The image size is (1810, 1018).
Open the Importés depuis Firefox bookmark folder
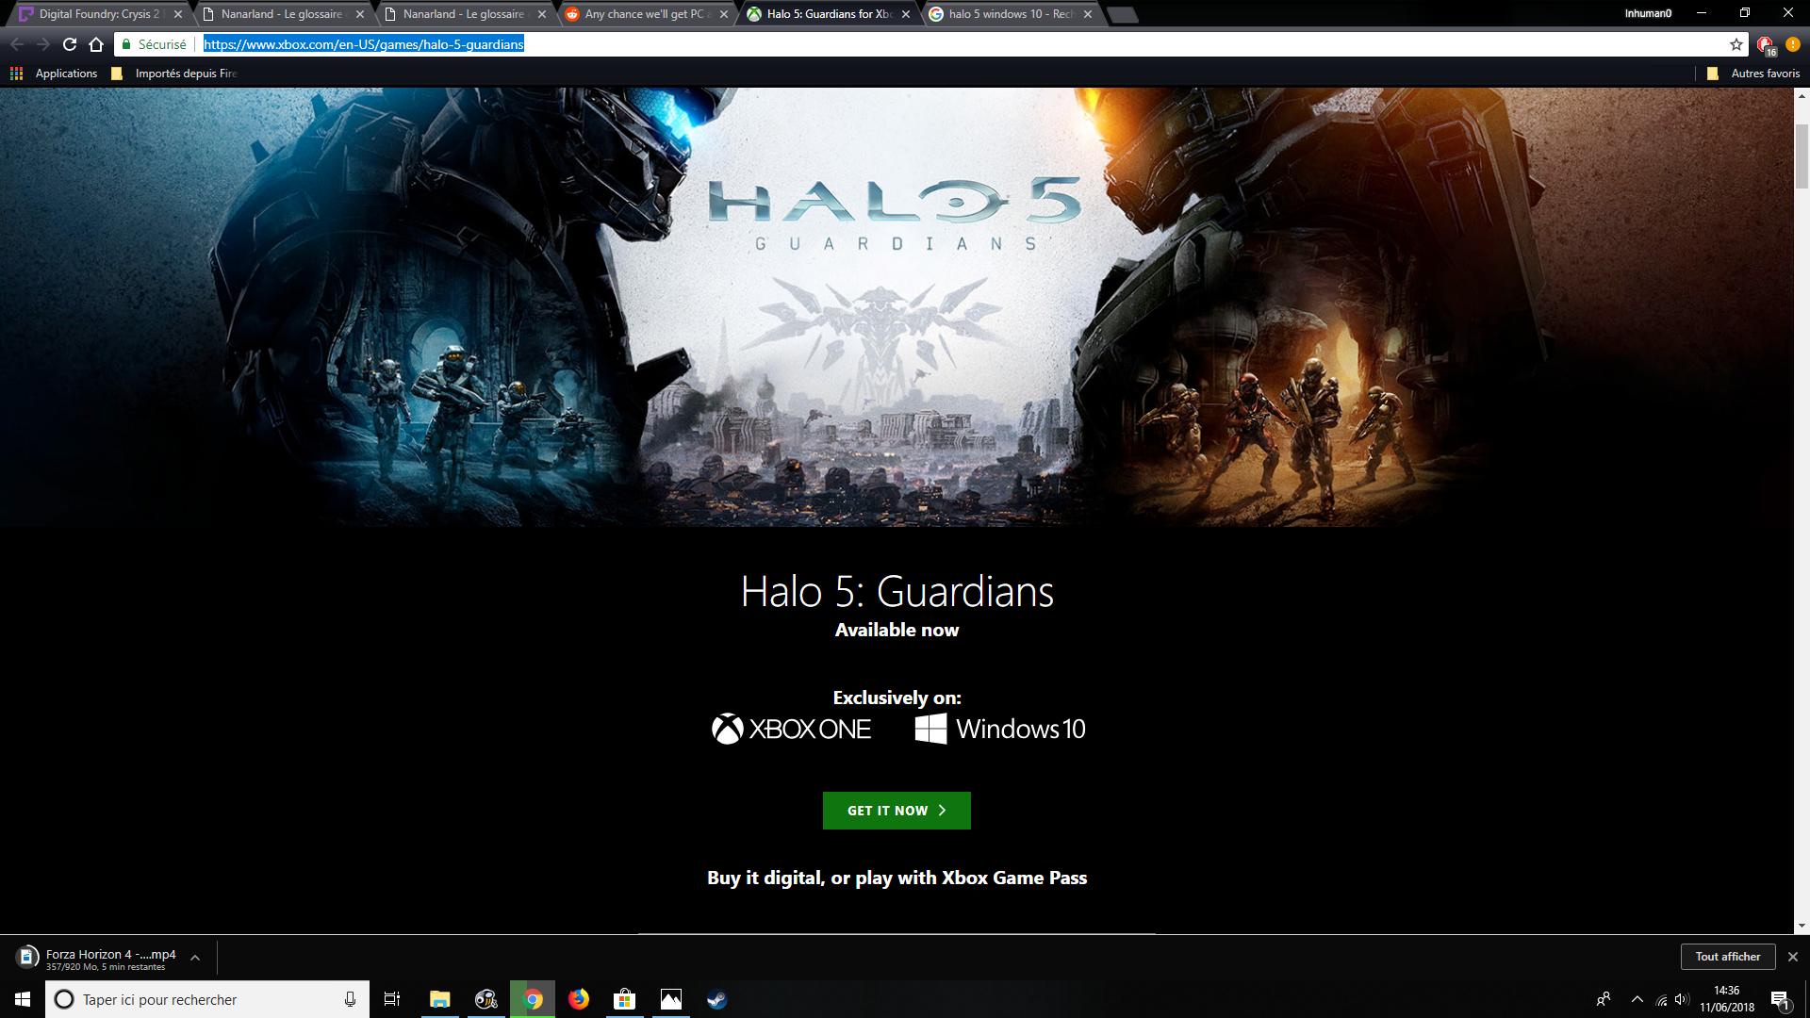click(173, 74)
